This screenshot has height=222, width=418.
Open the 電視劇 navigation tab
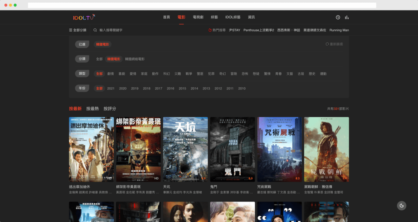click(198, 17)
